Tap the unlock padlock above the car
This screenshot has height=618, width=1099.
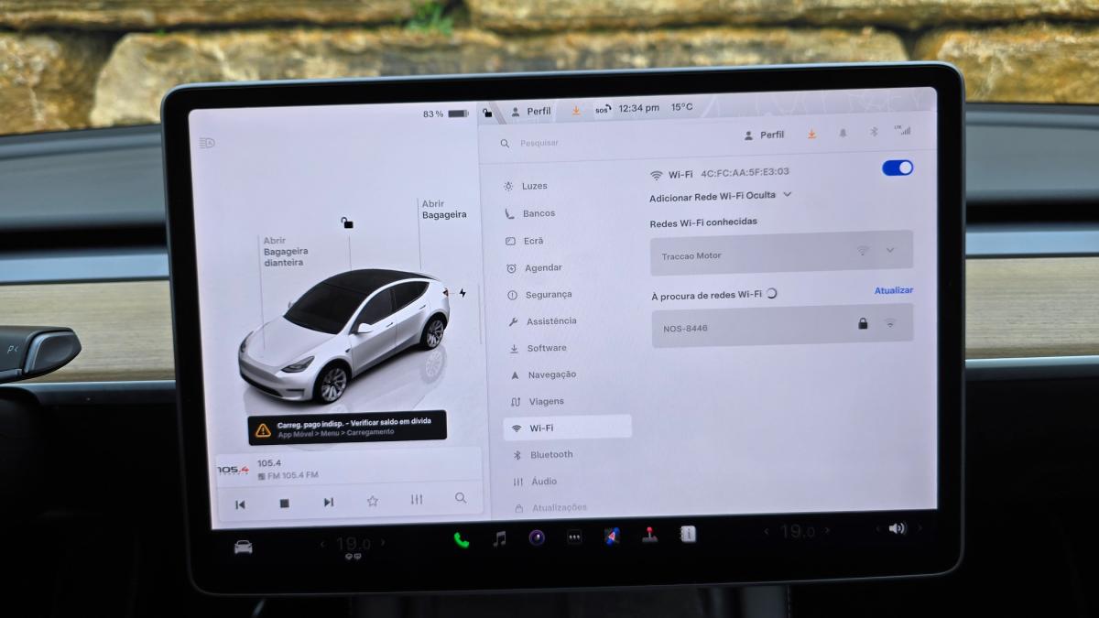[347, 222]
